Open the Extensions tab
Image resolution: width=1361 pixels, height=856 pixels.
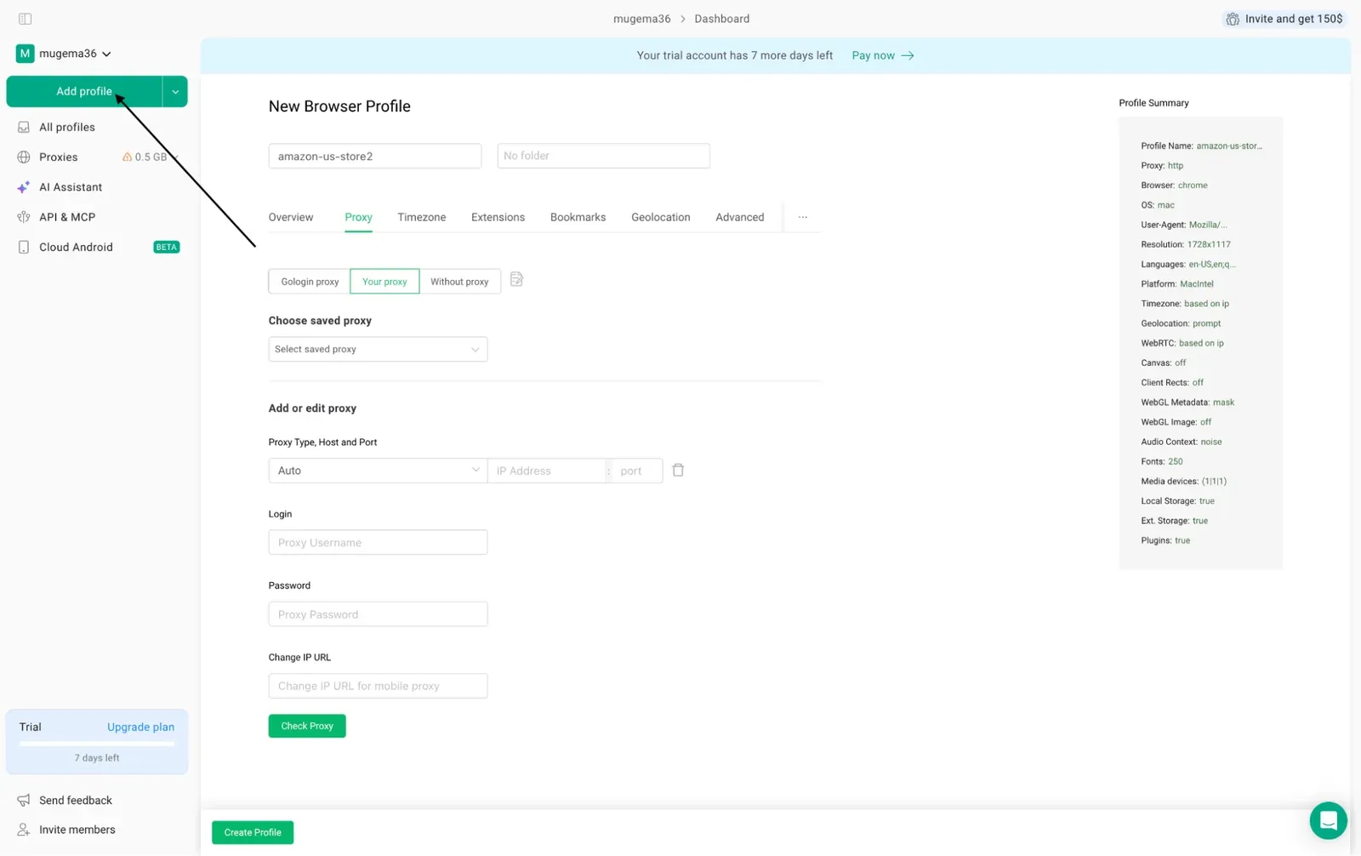point(498,217)
